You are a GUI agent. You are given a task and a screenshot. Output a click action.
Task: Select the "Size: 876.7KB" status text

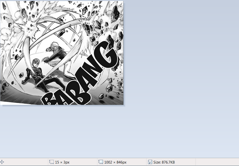point(164,162)
